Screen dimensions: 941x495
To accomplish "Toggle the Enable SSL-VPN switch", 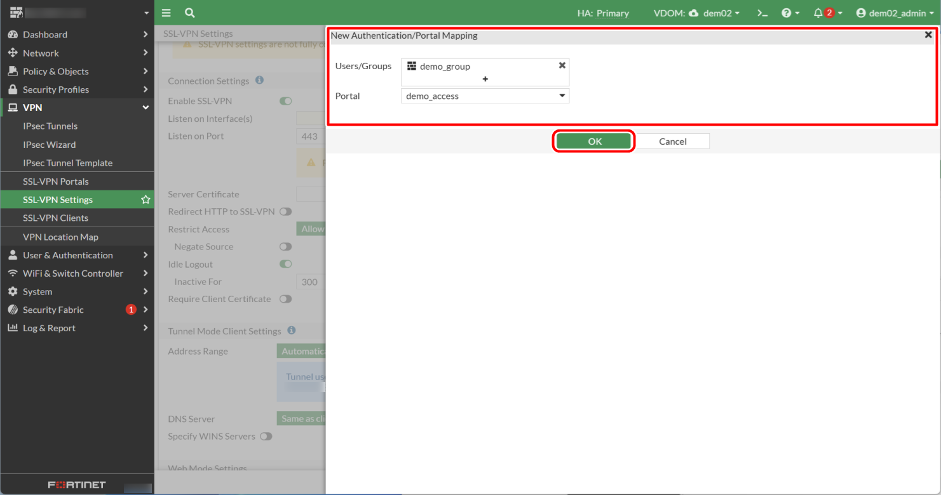I will point(285,101).
